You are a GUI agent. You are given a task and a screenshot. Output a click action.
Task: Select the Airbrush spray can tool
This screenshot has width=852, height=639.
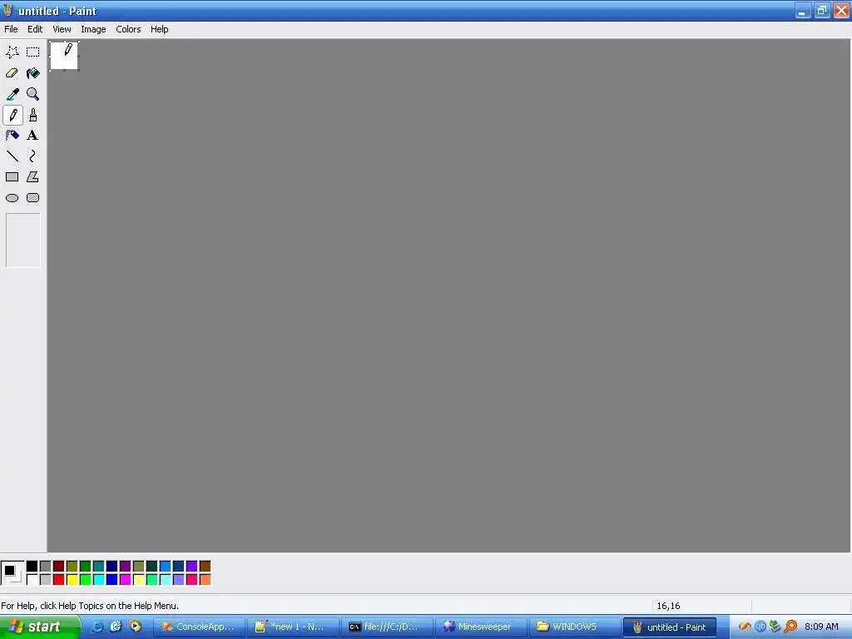(12, 136)
